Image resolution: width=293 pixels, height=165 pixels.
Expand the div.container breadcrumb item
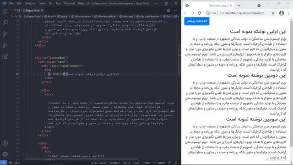pos(81,16)
